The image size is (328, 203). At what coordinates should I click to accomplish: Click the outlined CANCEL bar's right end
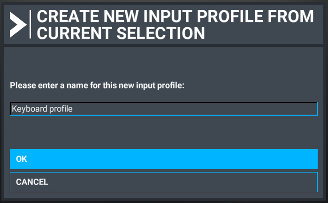(303, 182)
